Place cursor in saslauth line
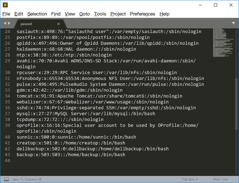The width and height of the screenshot is (239, 183). 109,31
